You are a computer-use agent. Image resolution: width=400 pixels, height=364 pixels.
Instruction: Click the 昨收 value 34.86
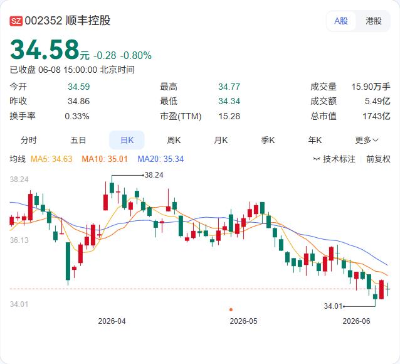[78, 101]
